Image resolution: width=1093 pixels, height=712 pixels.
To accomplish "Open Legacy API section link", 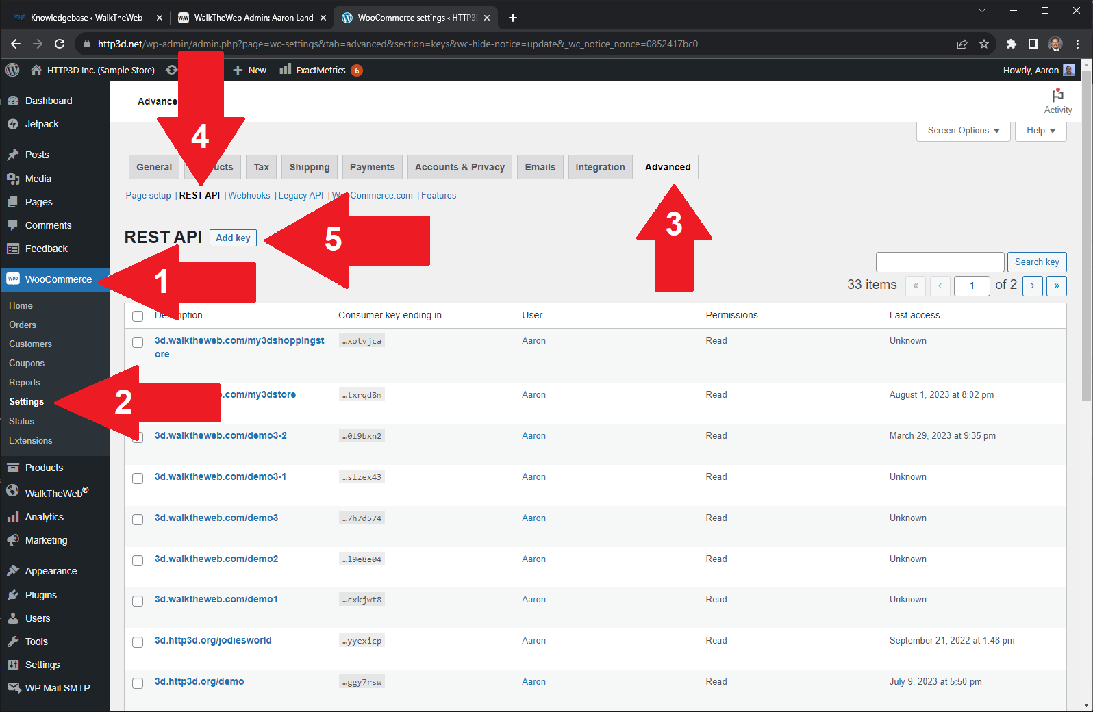I will click(301, 195).
